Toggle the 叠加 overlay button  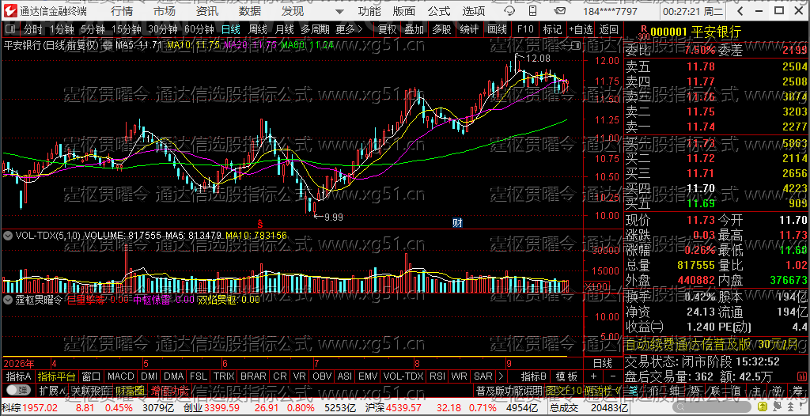[414, 29]
